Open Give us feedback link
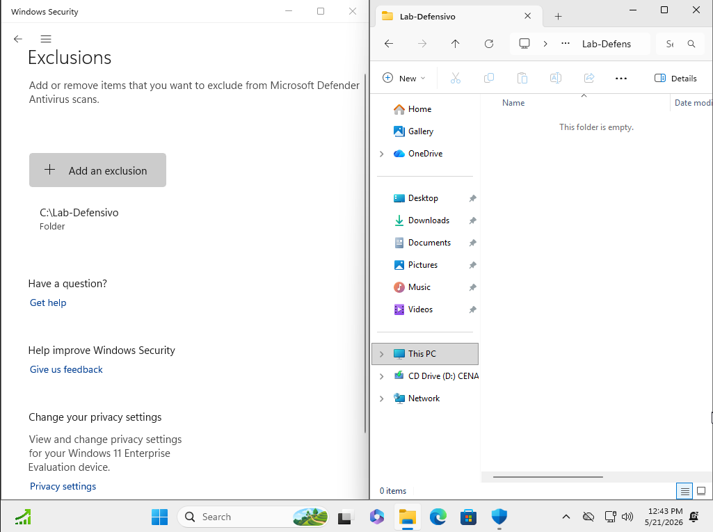 (x=66, y=370)
